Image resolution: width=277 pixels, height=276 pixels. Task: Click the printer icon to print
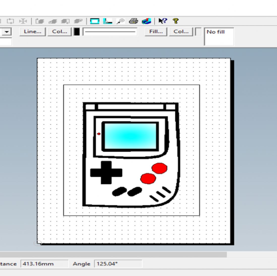[133, 21]
